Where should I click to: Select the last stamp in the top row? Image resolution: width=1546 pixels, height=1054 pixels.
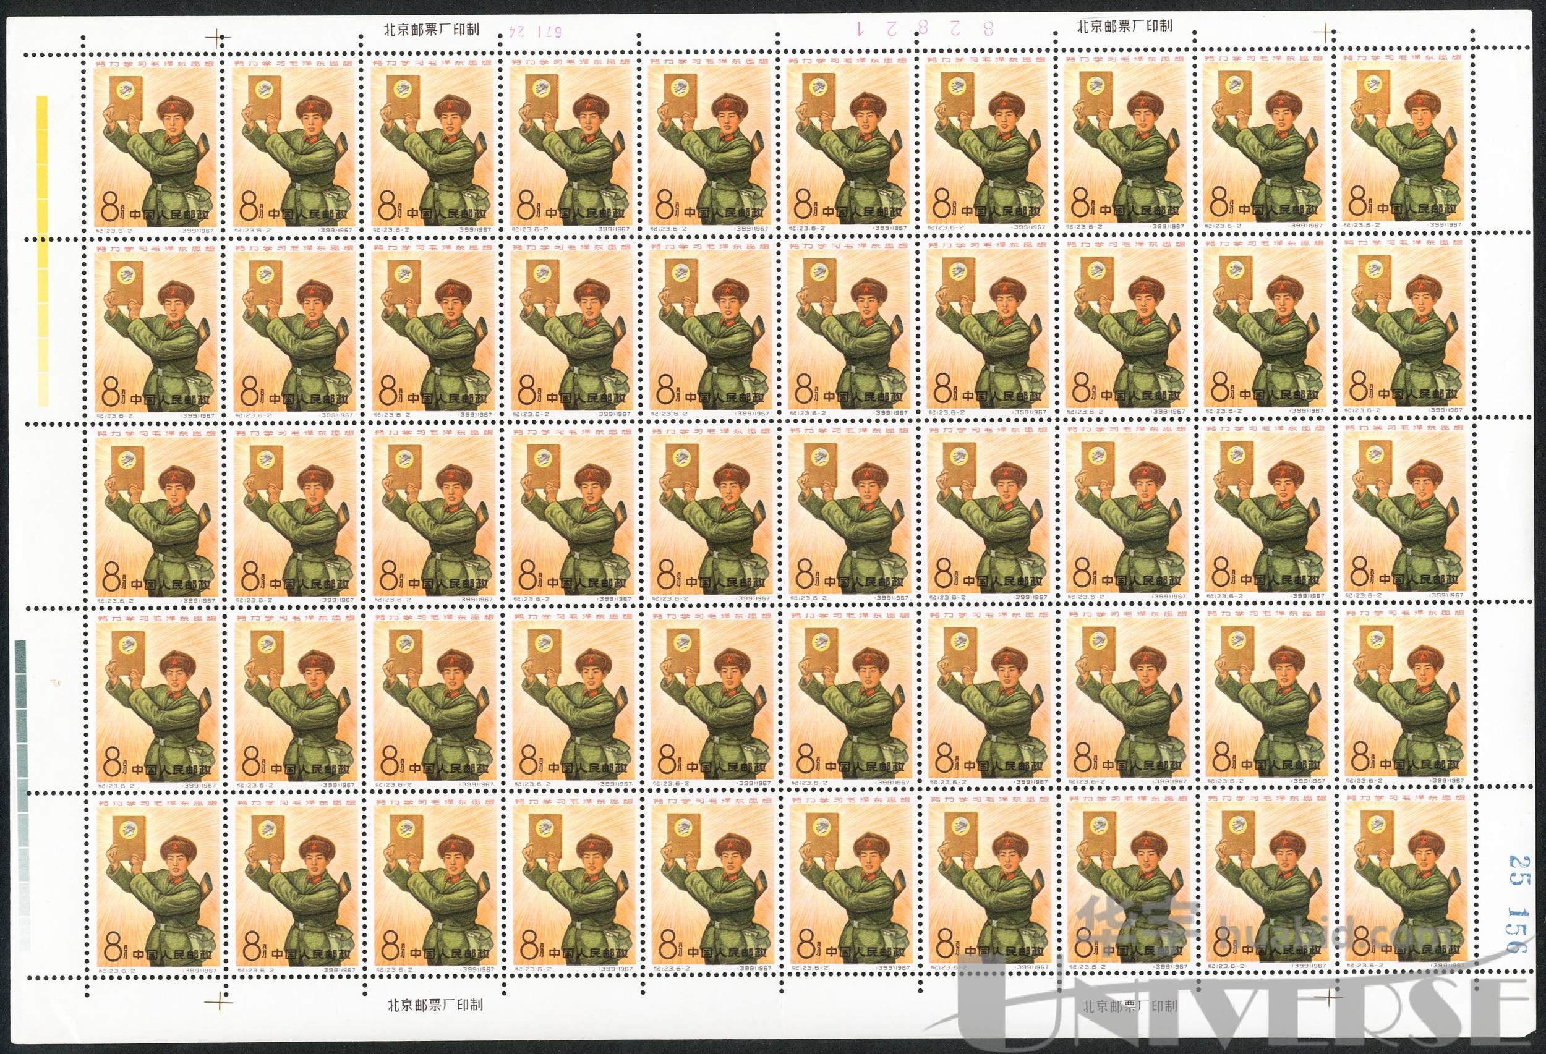(x=1403, y=142)
